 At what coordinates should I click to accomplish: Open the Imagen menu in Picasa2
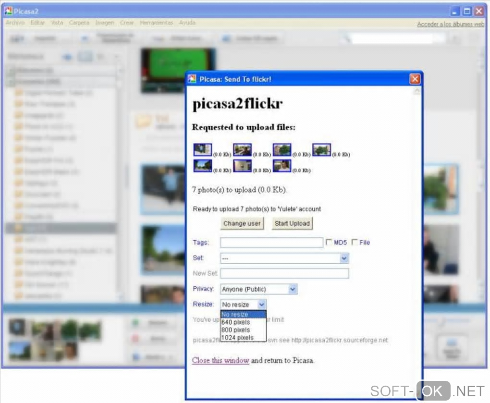pos(105,23)
